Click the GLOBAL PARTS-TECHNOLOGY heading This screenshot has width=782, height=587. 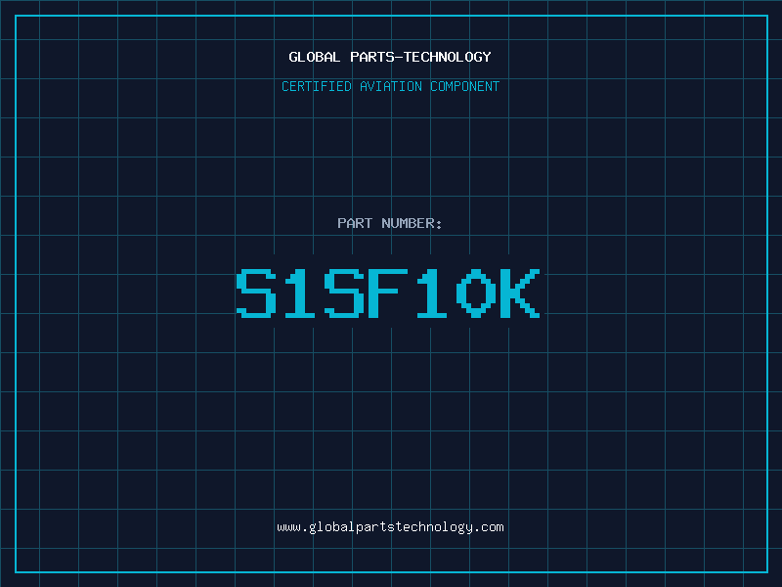[x=390, y=57]
